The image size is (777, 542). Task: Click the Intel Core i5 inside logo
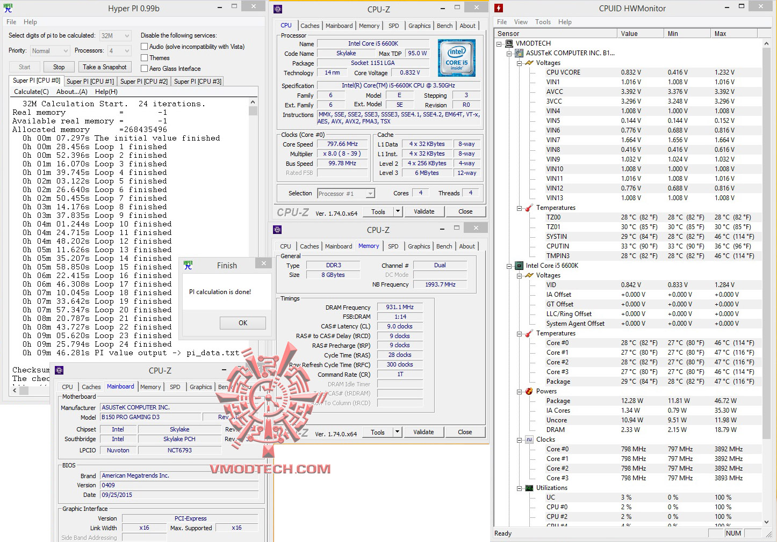(x=456, y=58)
